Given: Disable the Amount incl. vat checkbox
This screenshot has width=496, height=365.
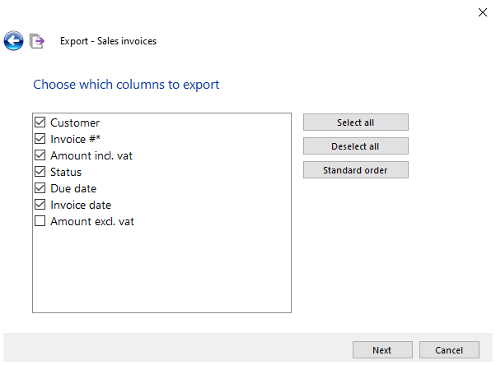Looking at the screenshot, I should [x=40, y=155].
